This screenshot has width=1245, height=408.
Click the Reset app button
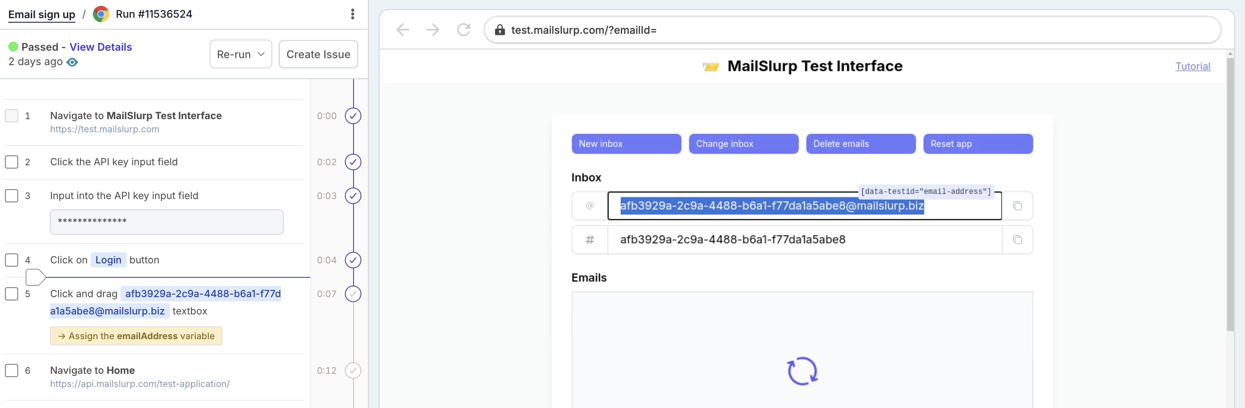pos(978,144)
